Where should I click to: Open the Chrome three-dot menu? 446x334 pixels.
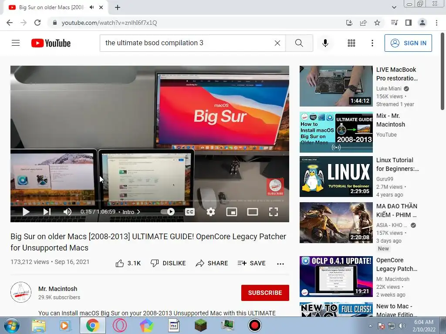point(436,23)
